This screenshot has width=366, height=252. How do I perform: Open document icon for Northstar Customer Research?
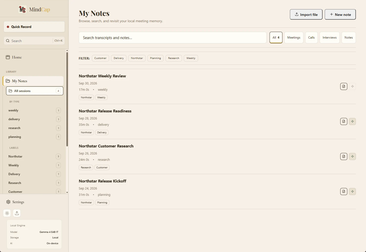pos(344,156)
